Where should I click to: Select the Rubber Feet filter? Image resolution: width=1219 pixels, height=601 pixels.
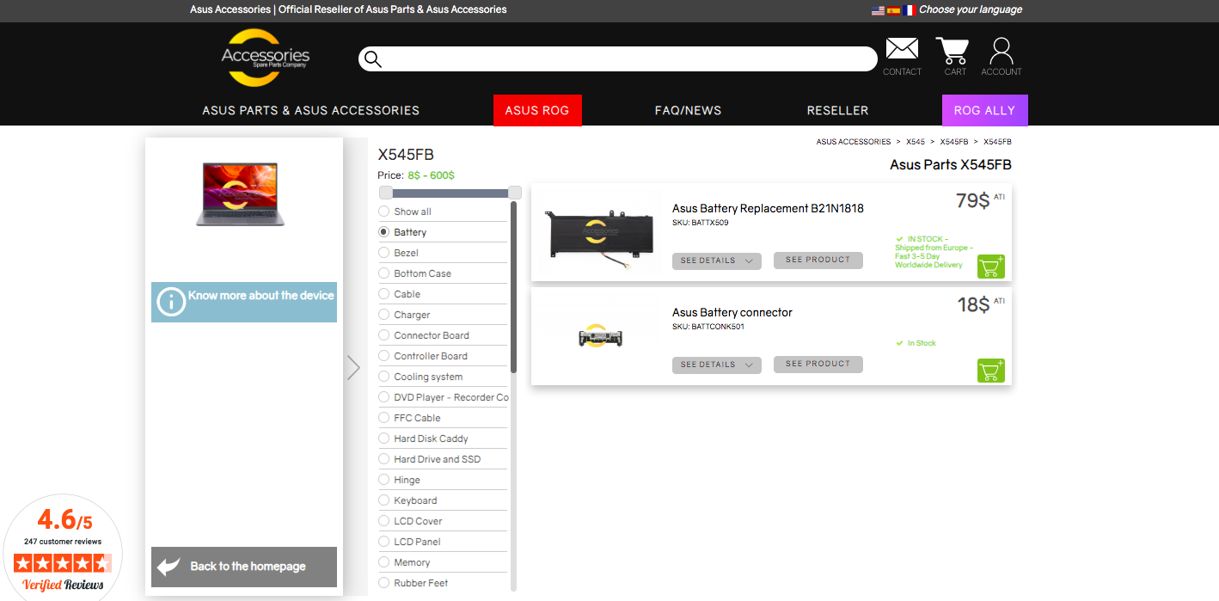384,583
